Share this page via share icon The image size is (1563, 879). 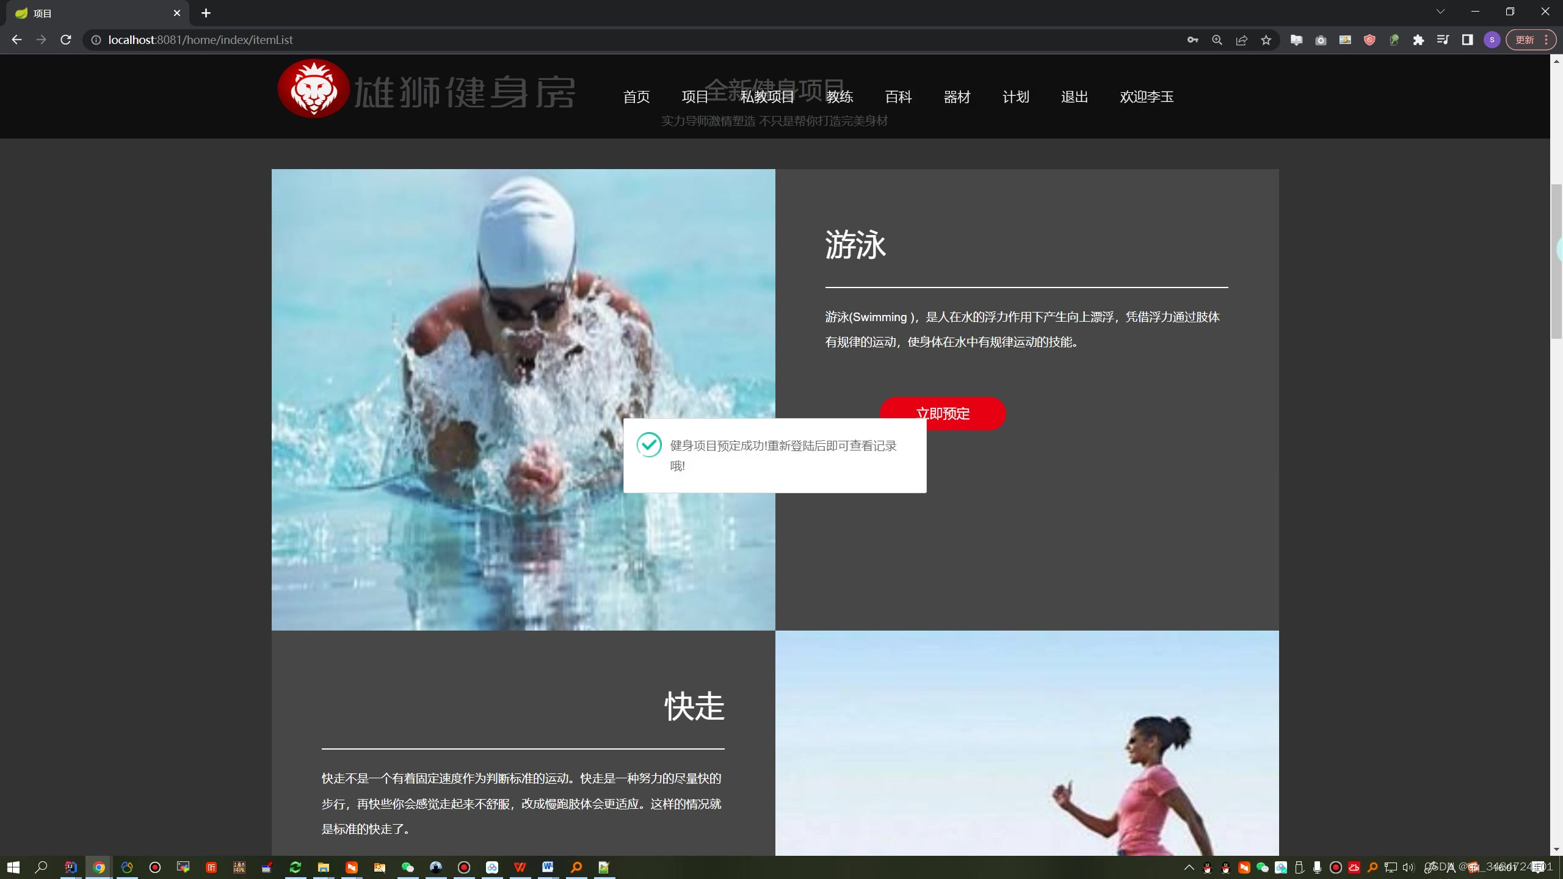click(1241, 40)
